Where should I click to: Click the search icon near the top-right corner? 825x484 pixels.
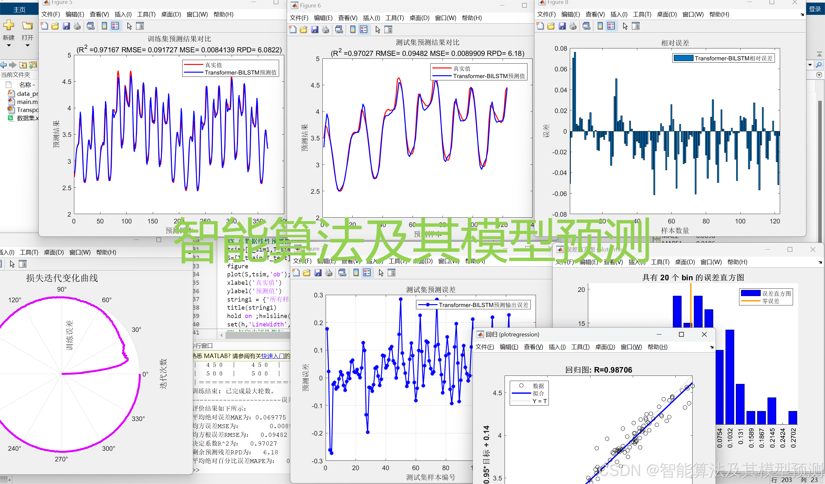pos(820,65)
